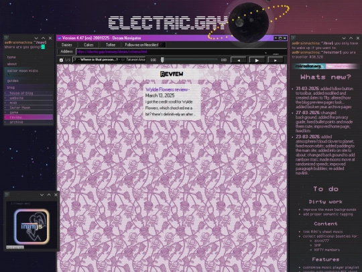Click the terminal icon in the immjs badge panel header
The height and width of the screenshot is (272, 362).
(x=7, y=195)
